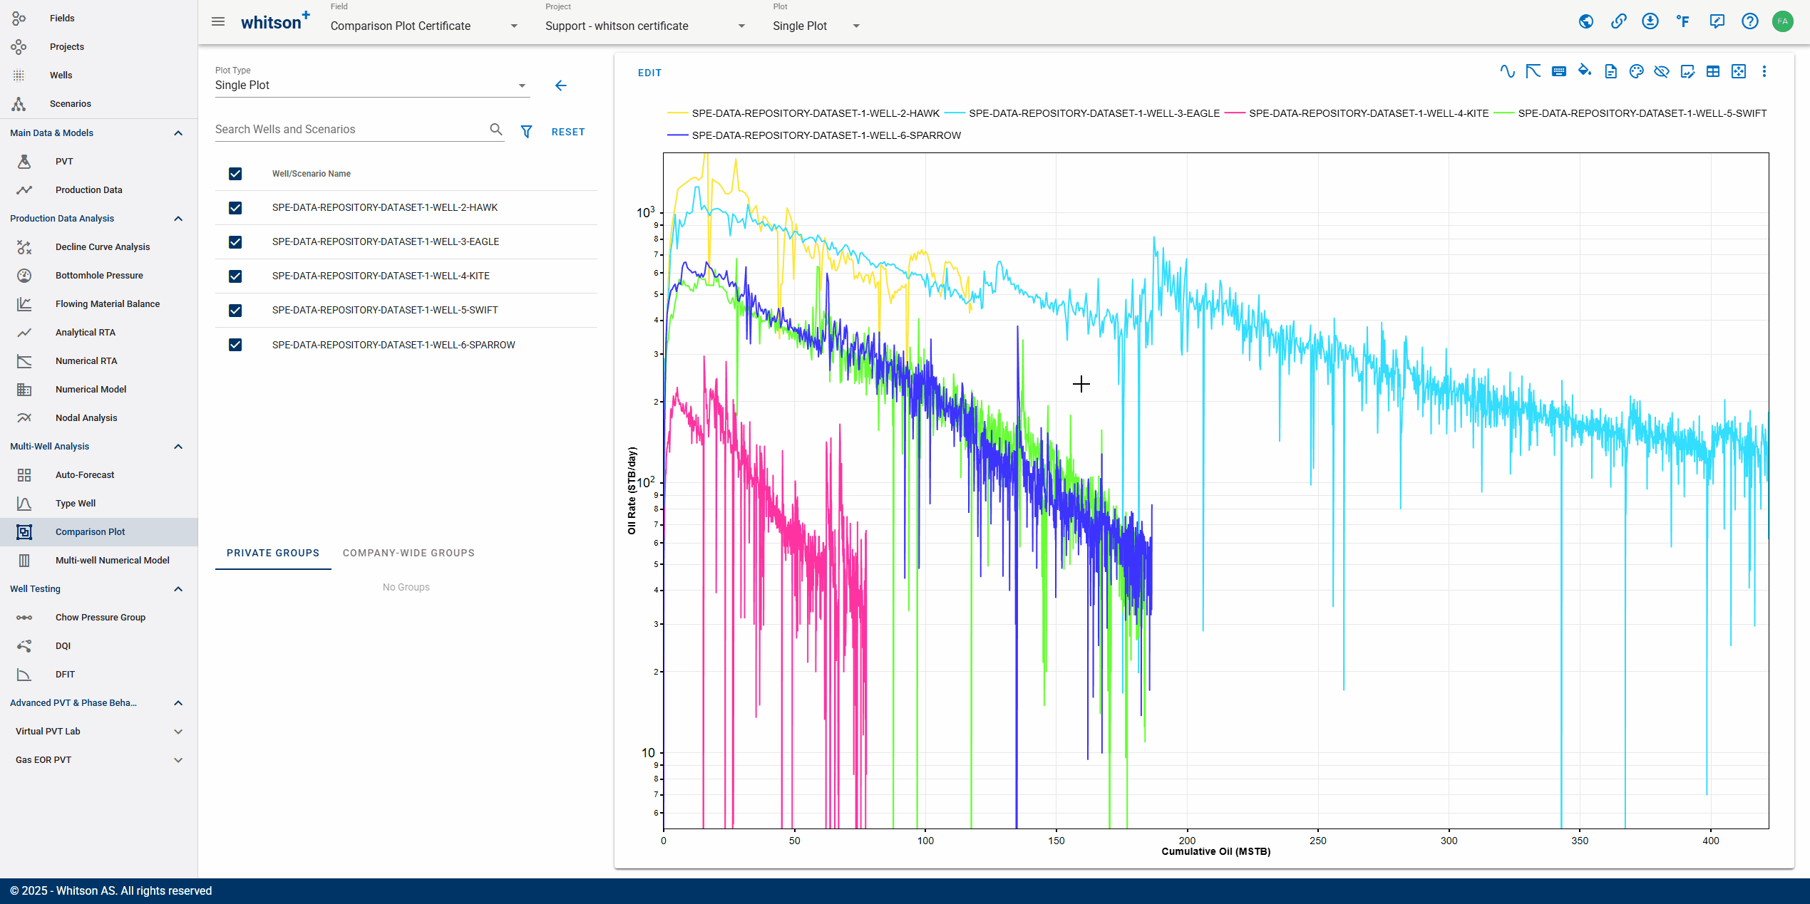This screenshot has width=1810, height=904.
Task: Click WELL-4-KITE pink legend swatch
Action: pyautogui.click(x=1235, y=113)
